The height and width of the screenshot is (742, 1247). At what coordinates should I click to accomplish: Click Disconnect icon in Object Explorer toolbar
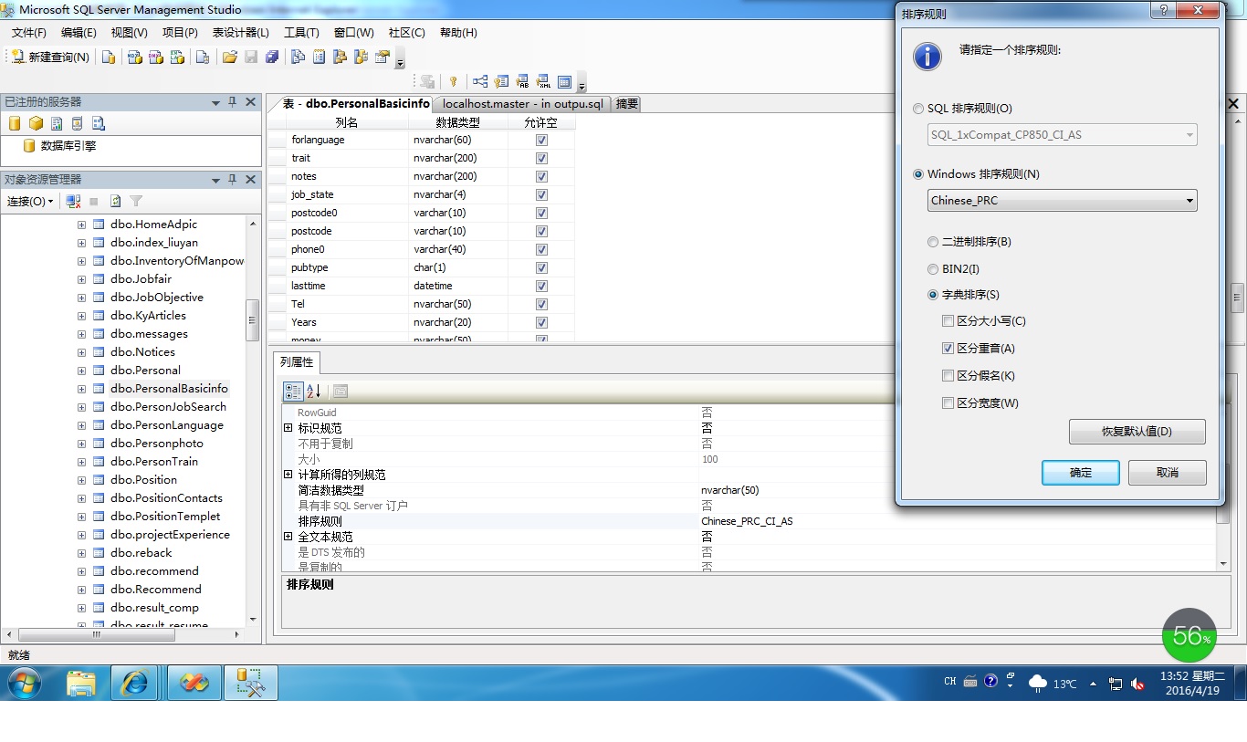[74, 201]
